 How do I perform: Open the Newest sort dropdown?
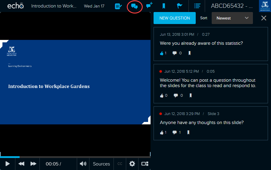pyautogui.click(x=232, y=18)
